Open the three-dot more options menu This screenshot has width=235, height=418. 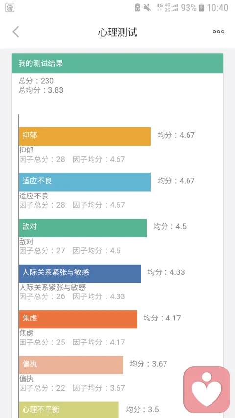[218, 32]
